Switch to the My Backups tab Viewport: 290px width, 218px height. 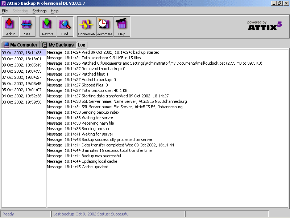point(58,45)
